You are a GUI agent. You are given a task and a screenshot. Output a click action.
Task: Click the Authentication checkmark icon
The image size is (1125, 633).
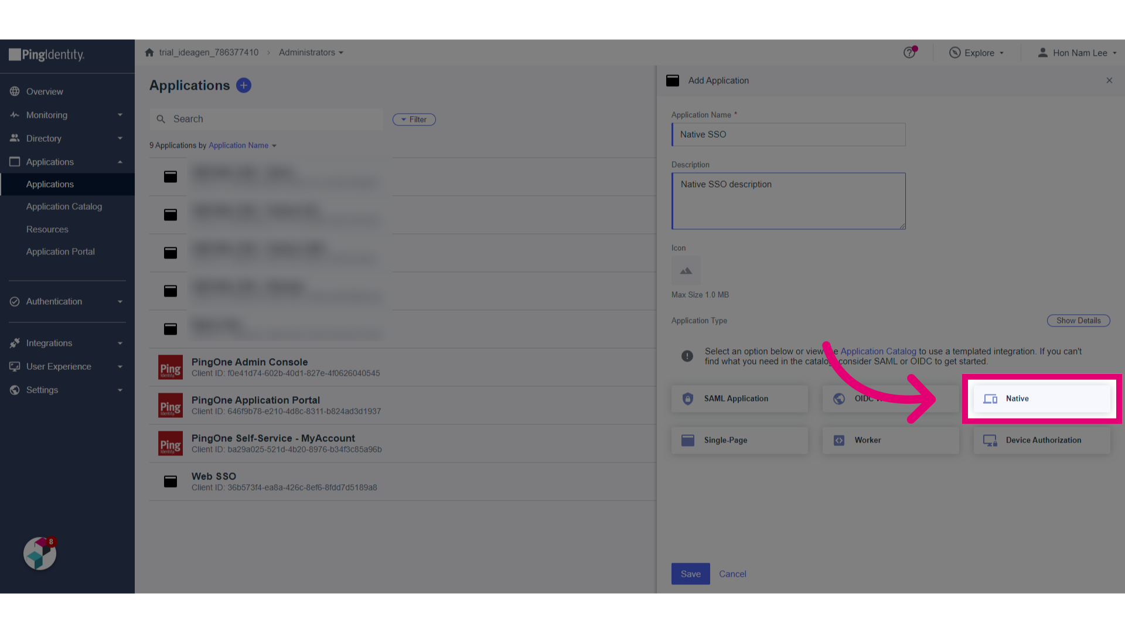point(15,301)
